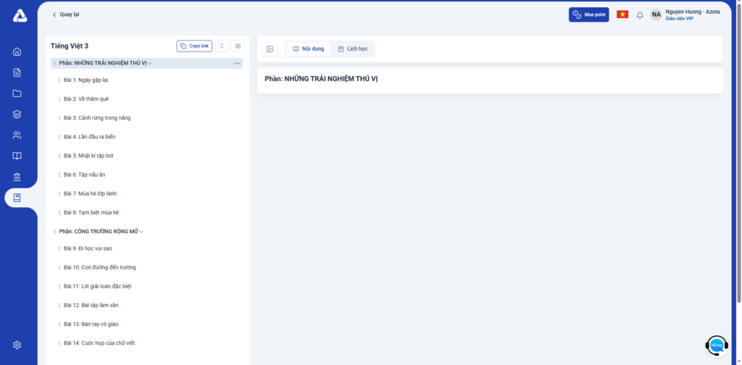The height and width of the screenshot is (365, 742).
Task: Click the Mua point button
Action: click(588, 14)
